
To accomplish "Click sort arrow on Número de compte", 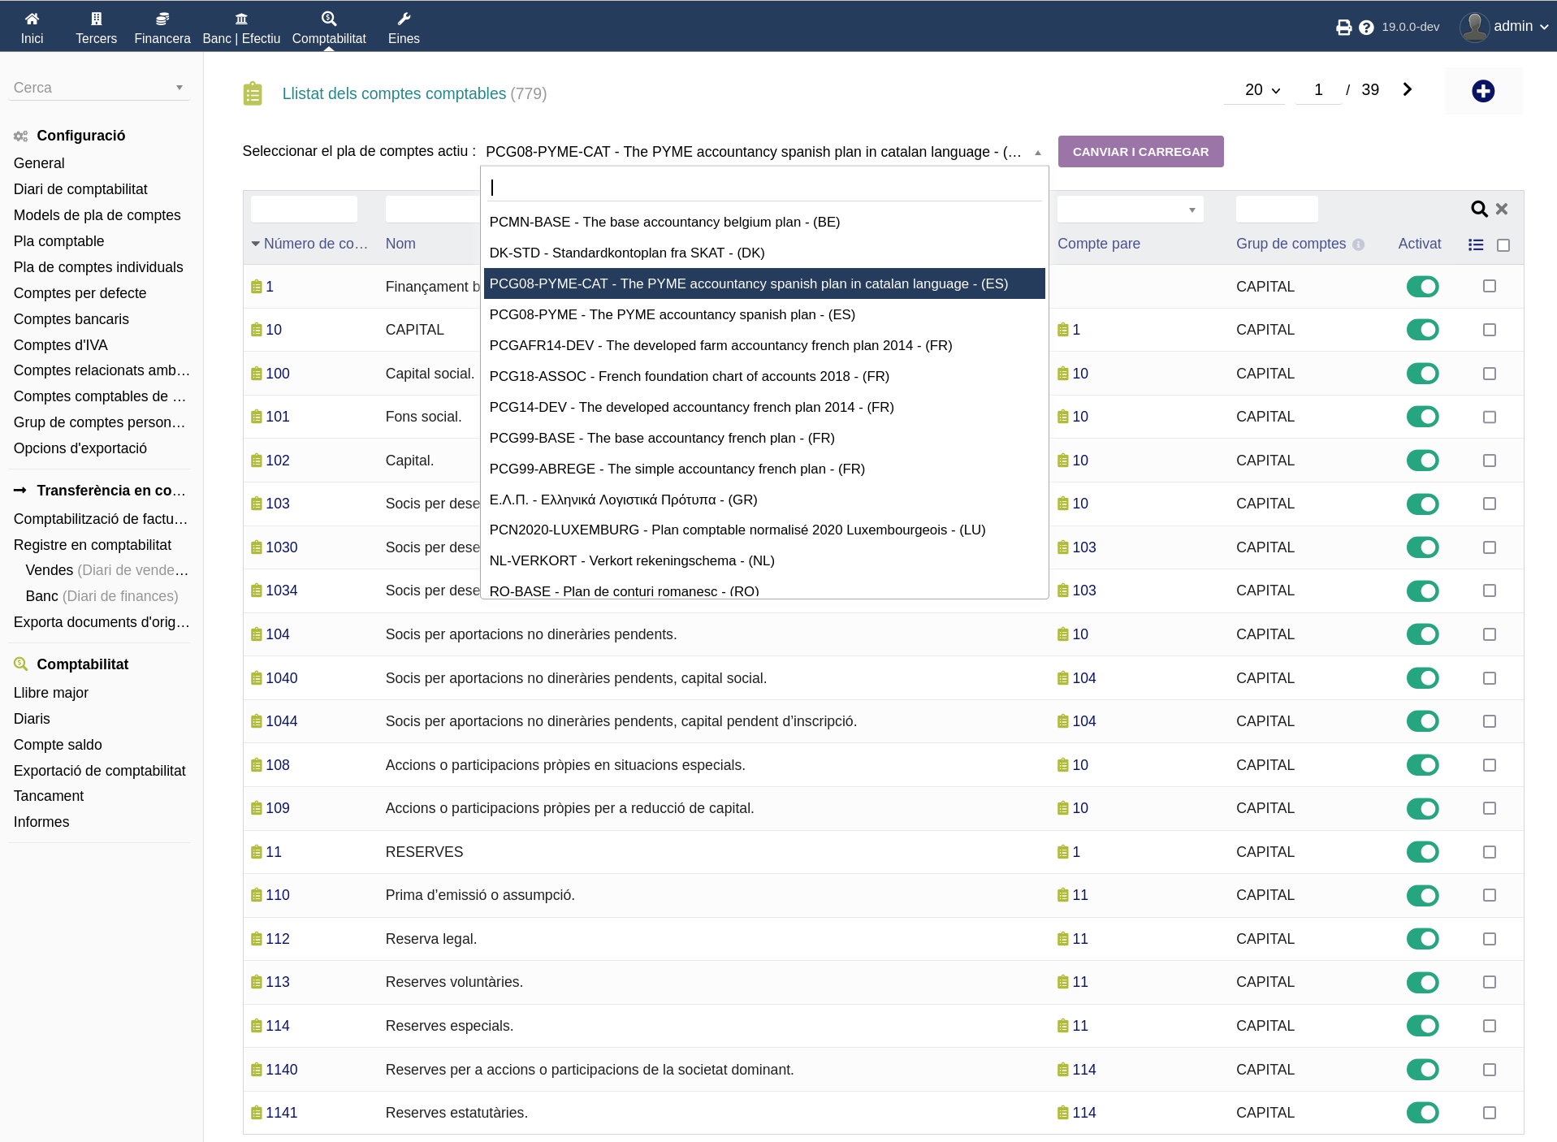I will [256, 244].
